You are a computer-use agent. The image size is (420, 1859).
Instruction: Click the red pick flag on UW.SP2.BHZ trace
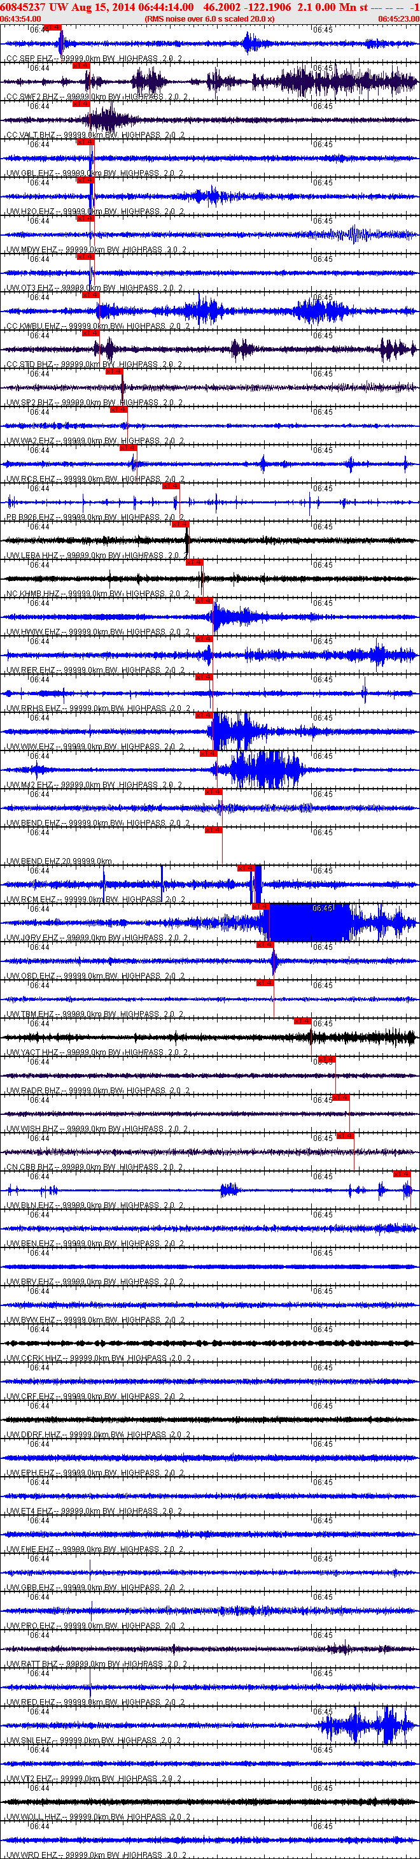click(114, 371)
